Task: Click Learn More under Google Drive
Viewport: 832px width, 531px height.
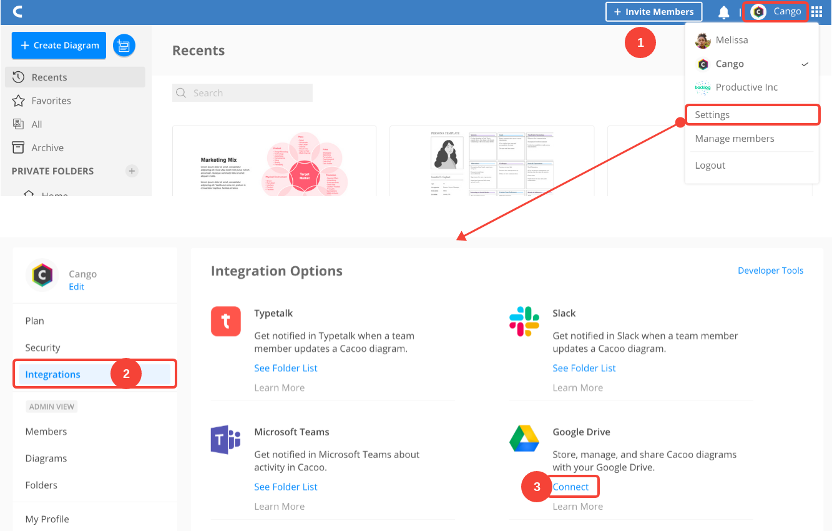Action: [x=578, y=507]
